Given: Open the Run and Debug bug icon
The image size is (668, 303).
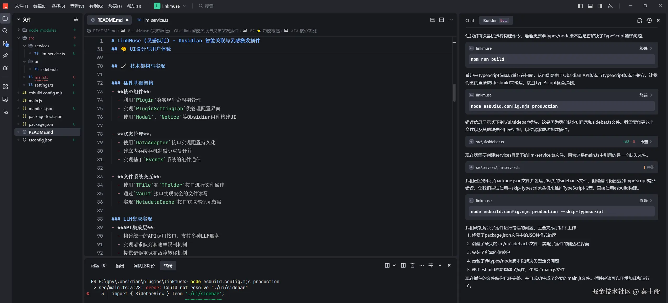Looking at the screenshot, I should click(5, 68).
